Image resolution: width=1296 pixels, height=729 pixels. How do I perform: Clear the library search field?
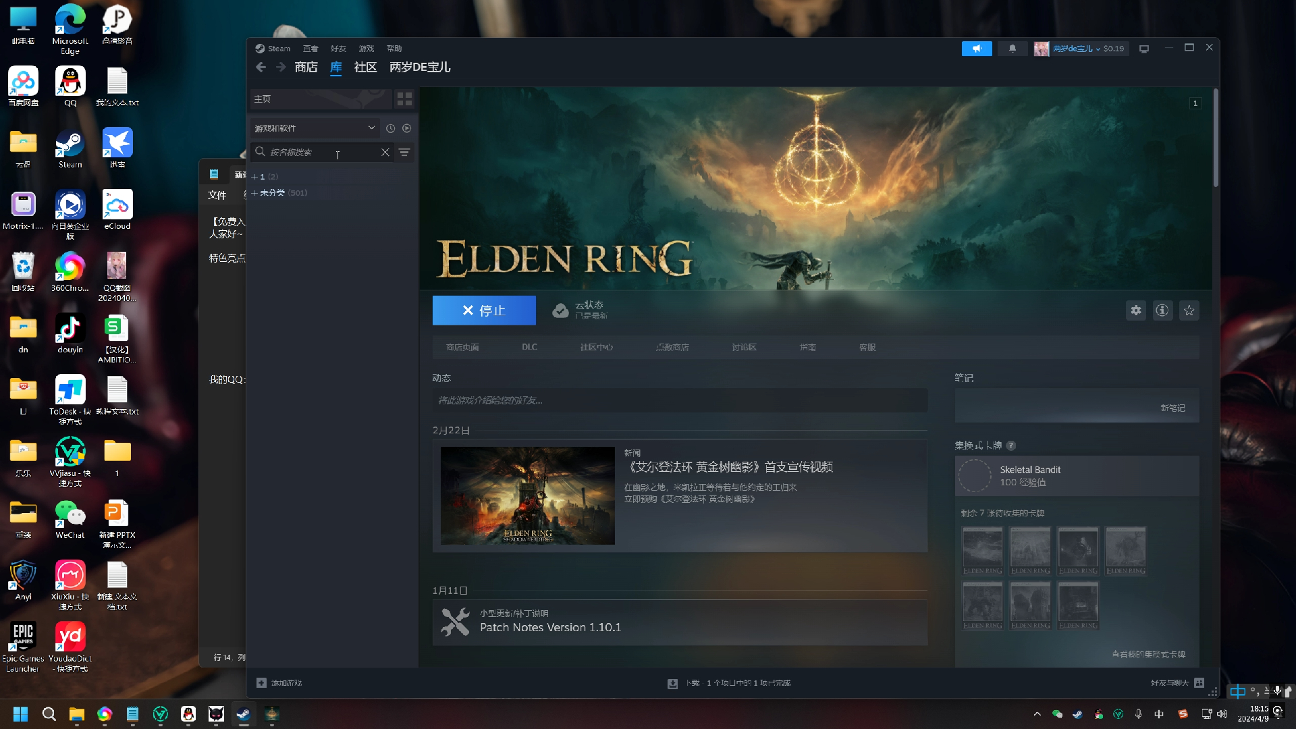(x=385, y=153)
